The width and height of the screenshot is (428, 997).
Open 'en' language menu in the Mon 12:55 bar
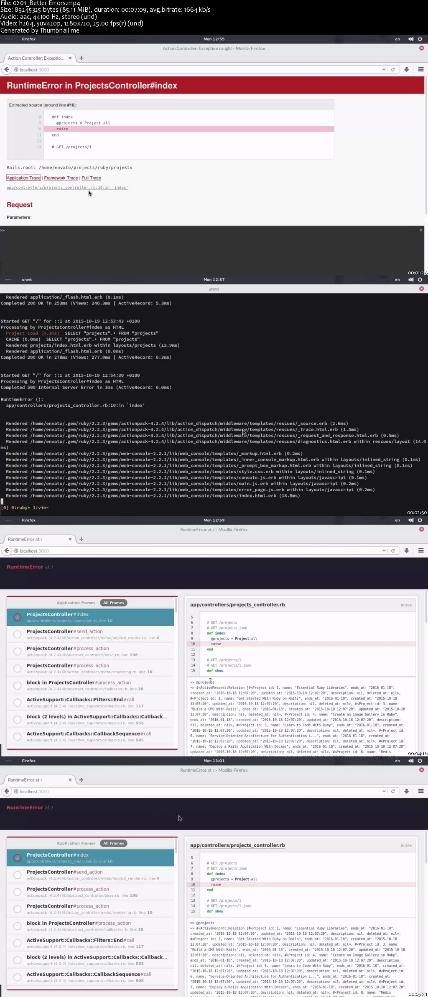coord(397,39)
